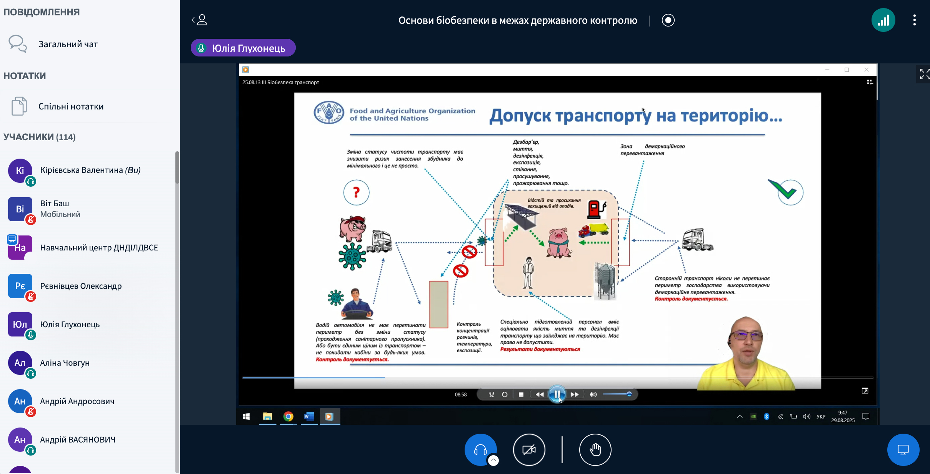Toggle the audio headset button
Screen dimensions: 930x474
coord(480,449)
